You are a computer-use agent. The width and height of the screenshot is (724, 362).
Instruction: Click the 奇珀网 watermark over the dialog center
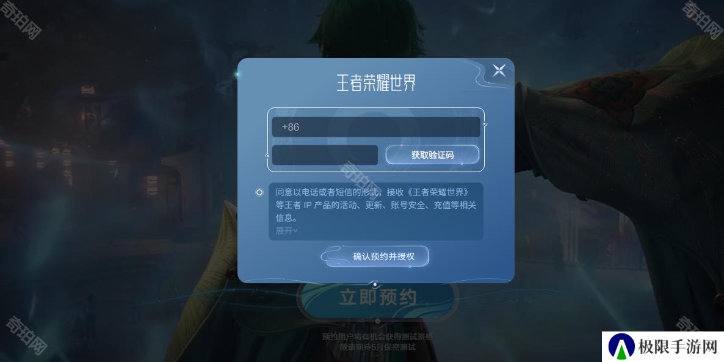361,179
